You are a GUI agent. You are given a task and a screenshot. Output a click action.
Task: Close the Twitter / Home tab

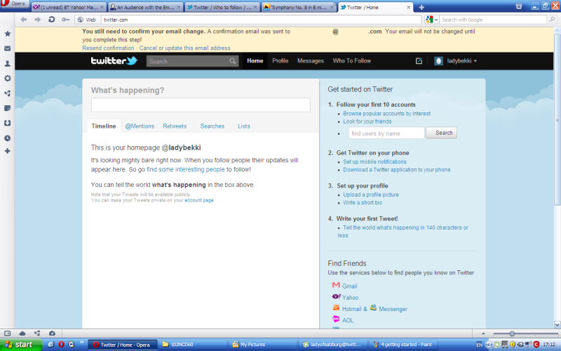409,7
